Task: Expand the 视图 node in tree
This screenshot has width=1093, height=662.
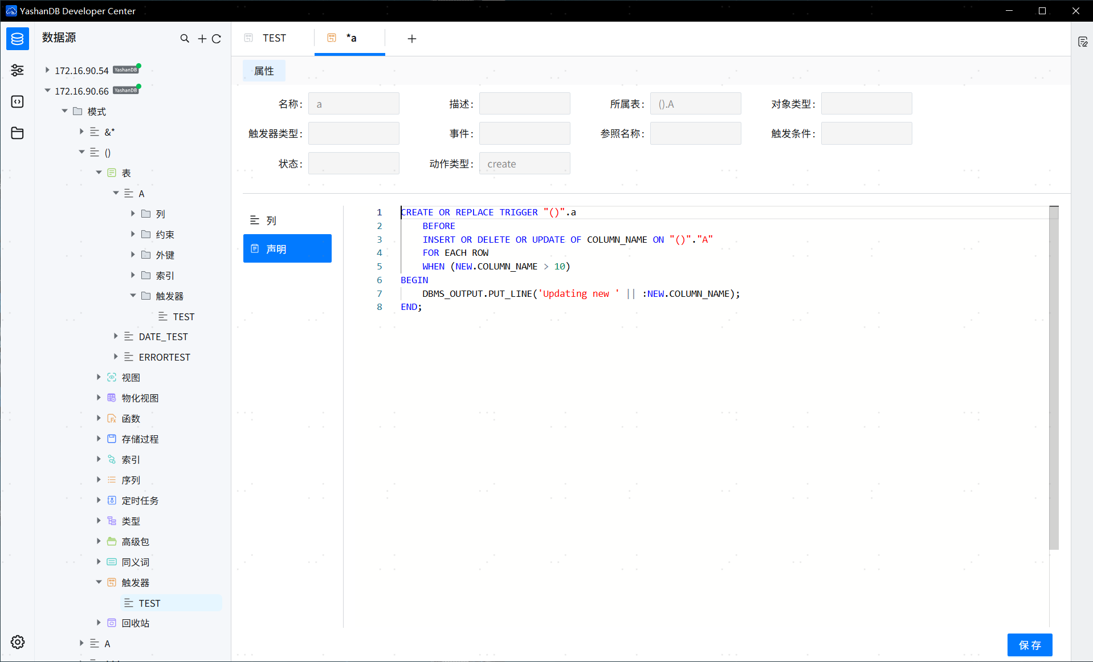Action: (98, 377)
